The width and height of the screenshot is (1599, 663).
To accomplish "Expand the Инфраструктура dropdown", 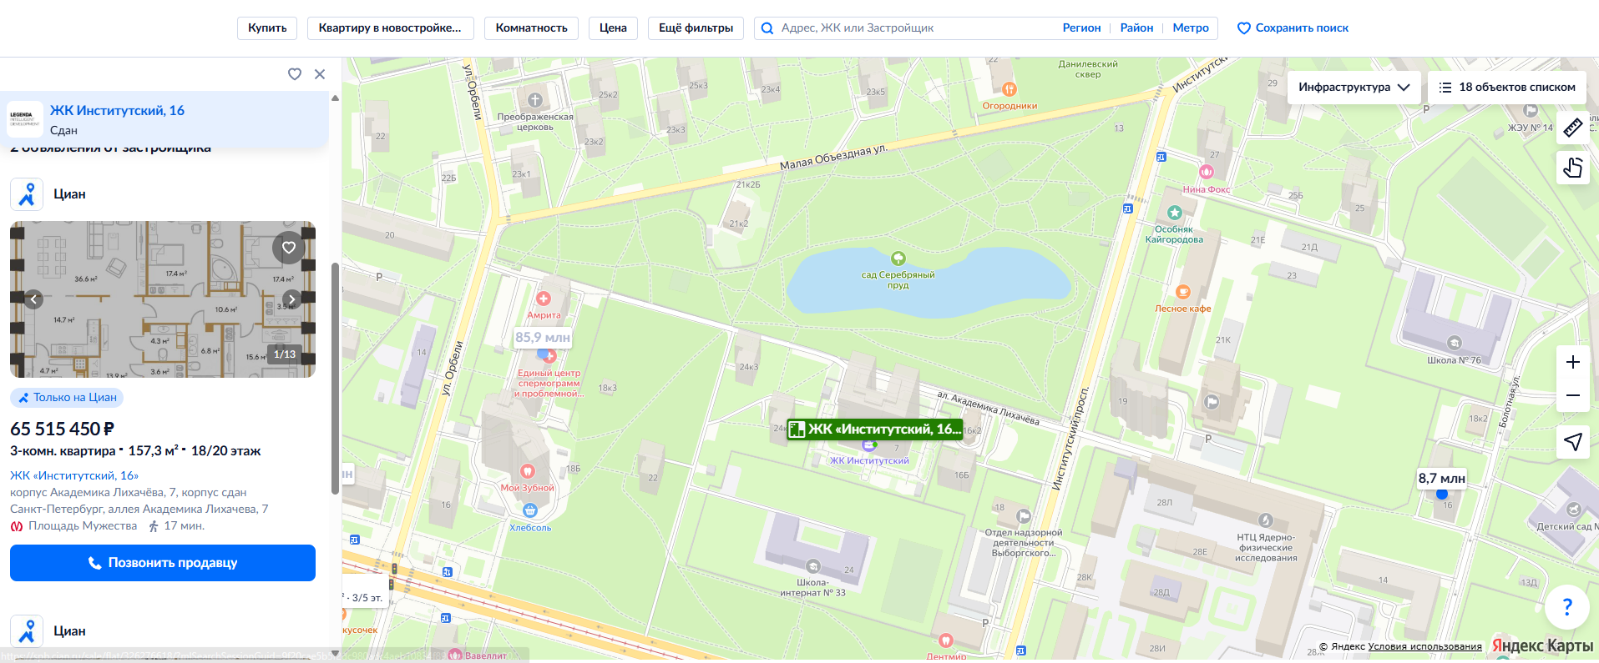I will pyautogui.click(x=1354, y=88).
